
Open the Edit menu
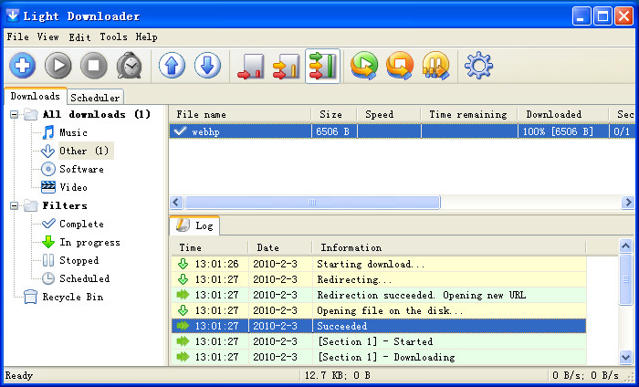click(79, 37)
